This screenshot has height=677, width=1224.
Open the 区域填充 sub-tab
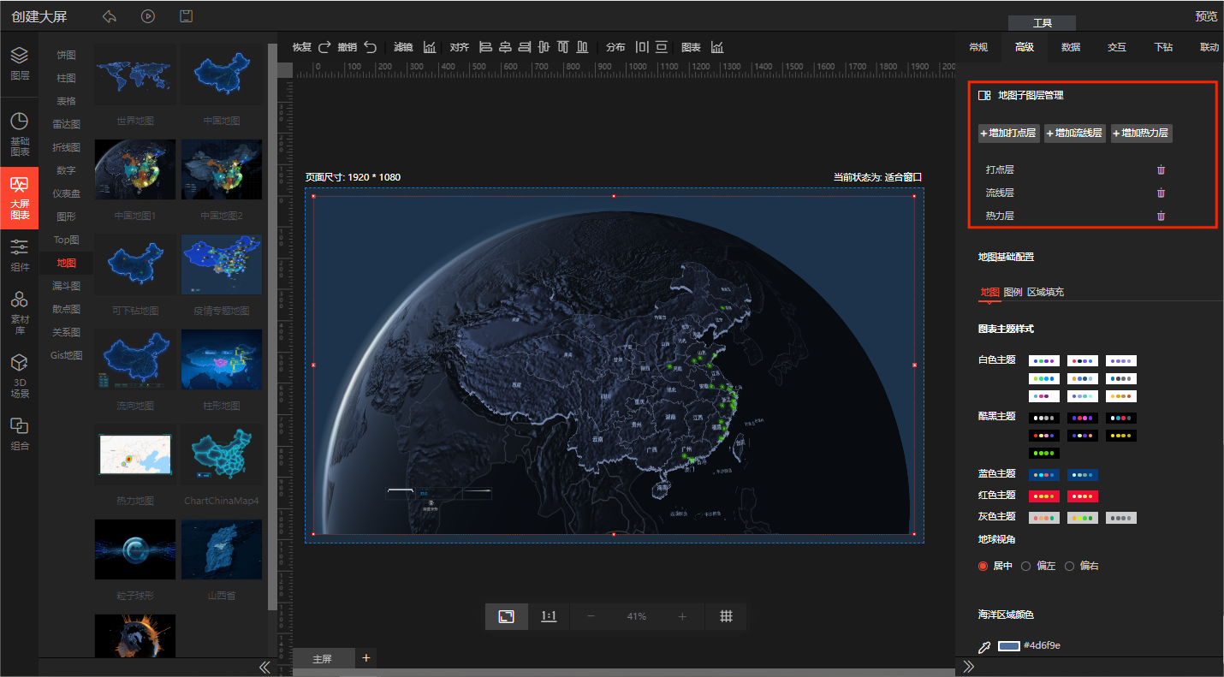pos(1045,292)
